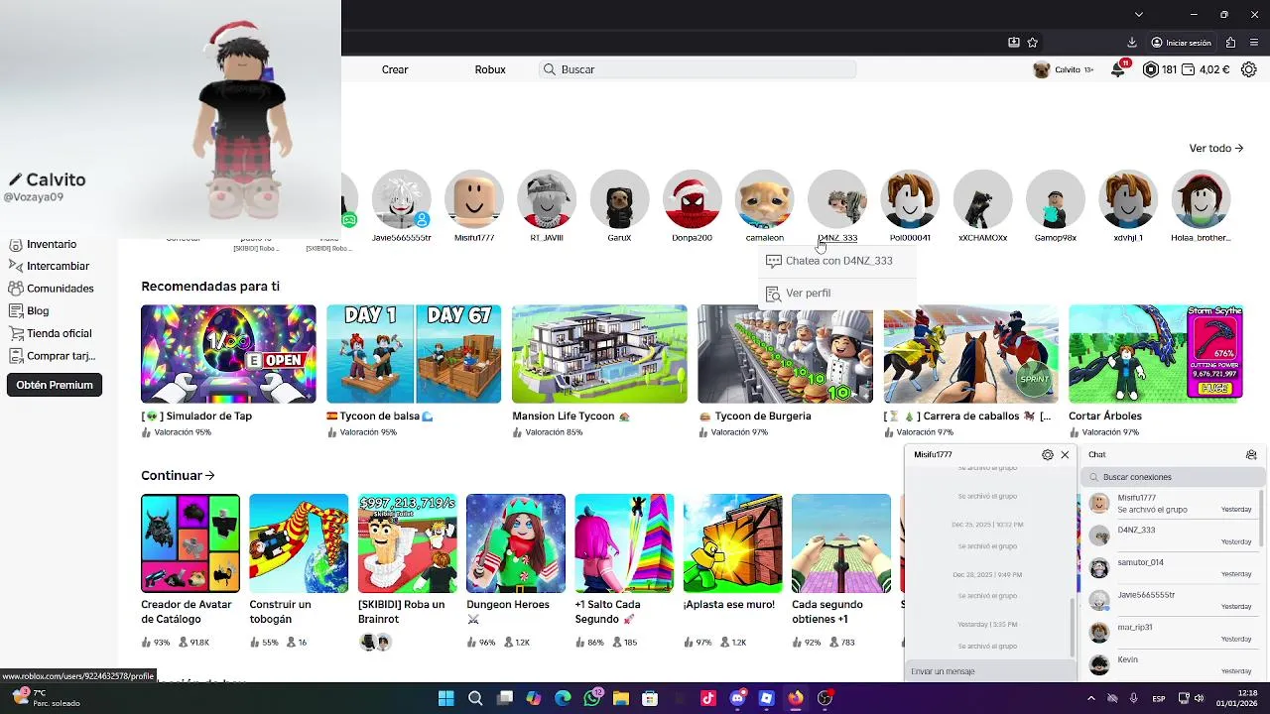Open Firefox downloads arrow icon
Image resolution: width=1270 pixels, height=714 pixels.
tap(1132, 43)
